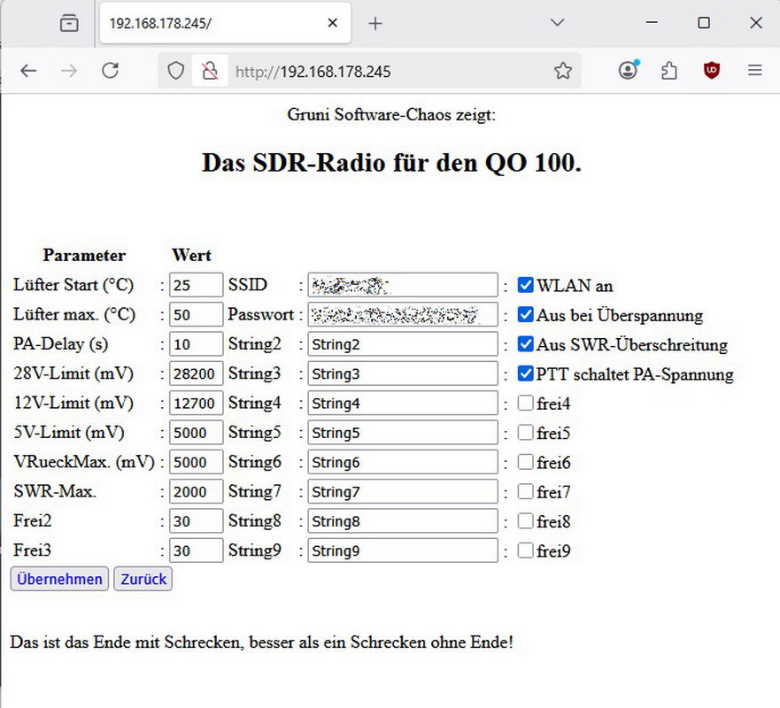
Task: Click the tracking protection shield icon
Action: point(174,71)
